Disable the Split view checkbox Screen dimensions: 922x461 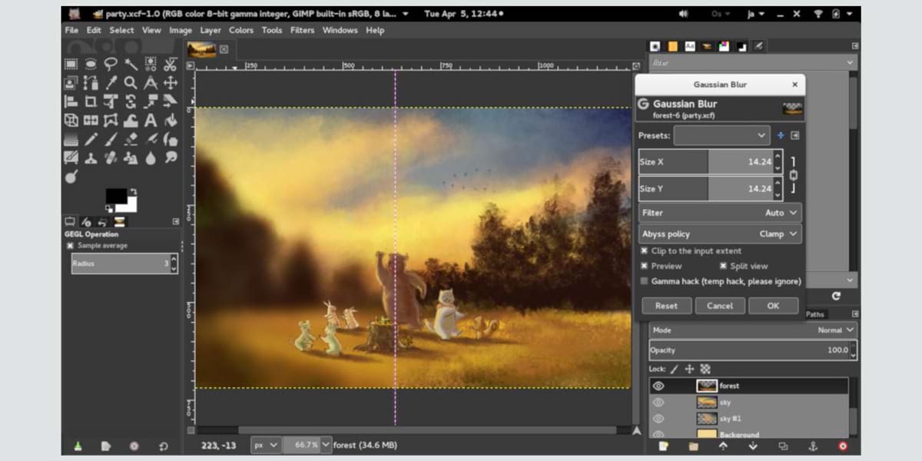[723, 266]
